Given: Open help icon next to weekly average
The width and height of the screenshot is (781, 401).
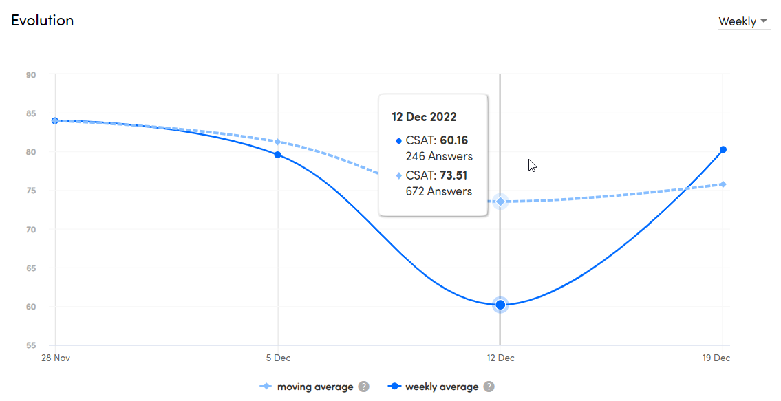Looking at the screenshot, I should pos(489,387).
